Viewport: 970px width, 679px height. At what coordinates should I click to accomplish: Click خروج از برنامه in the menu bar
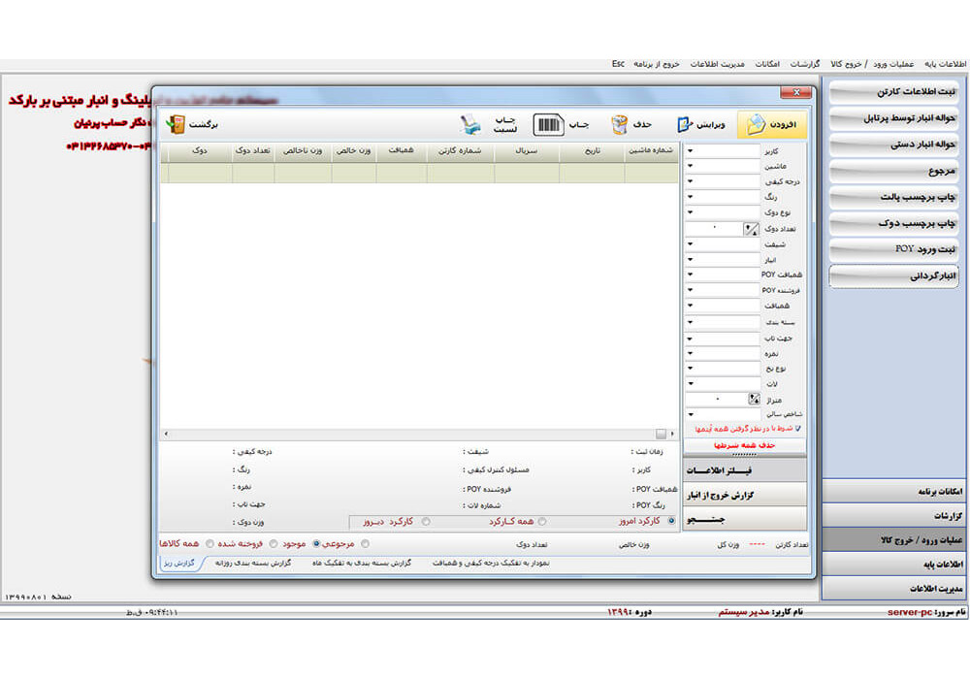click(657, 64)
